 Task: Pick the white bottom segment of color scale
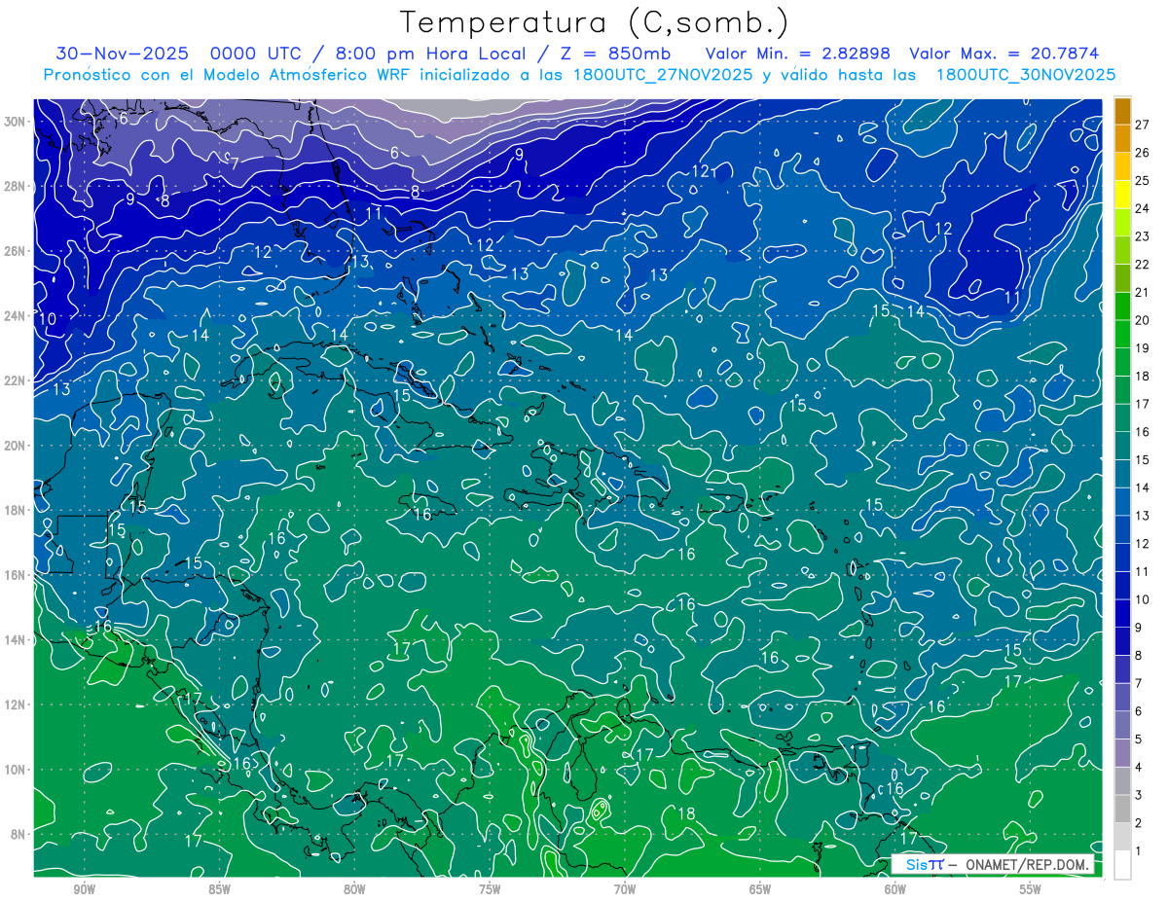1122,865
